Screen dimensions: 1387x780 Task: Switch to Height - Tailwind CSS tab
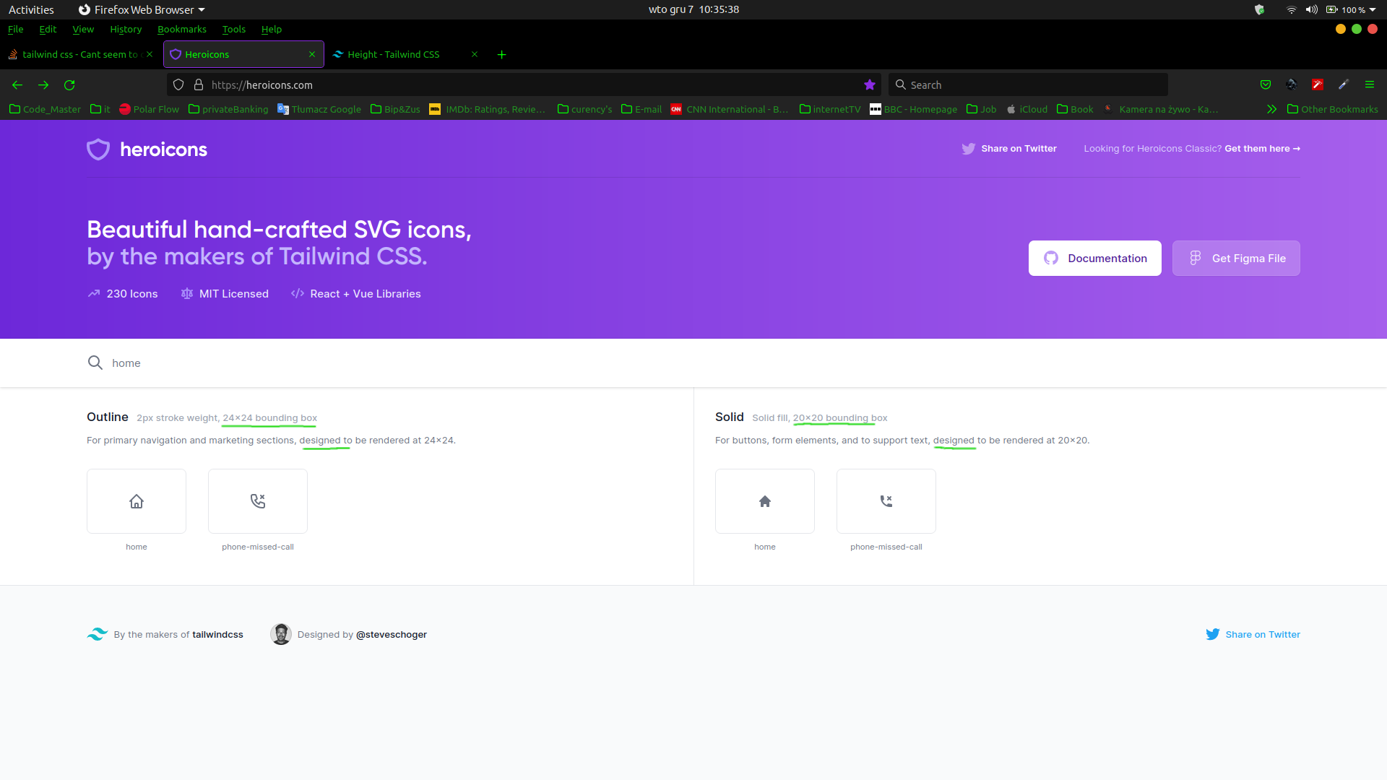394,55
